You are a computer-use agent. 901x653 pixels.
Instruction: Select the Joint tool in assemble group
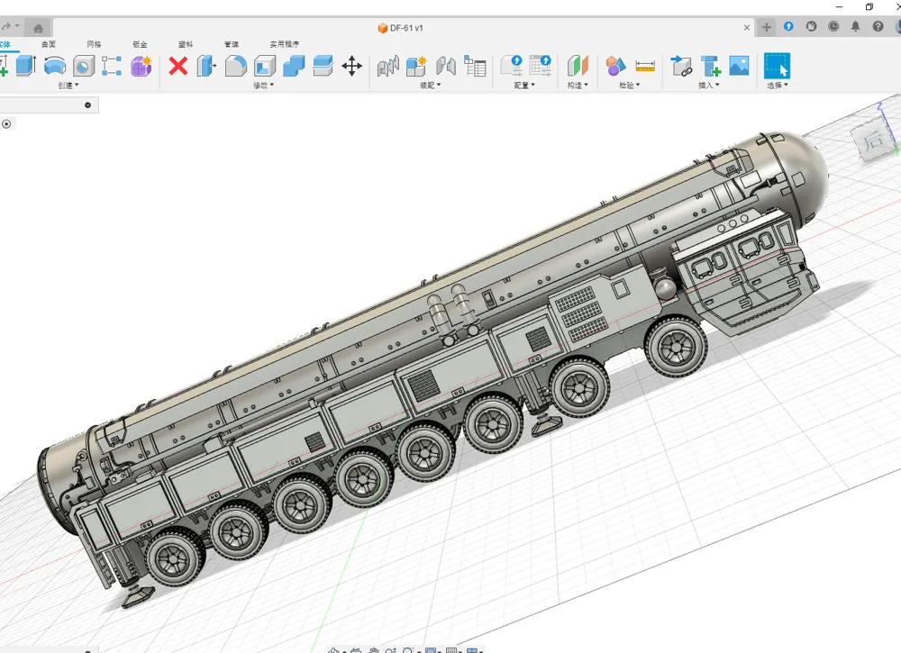coord(387,66)
